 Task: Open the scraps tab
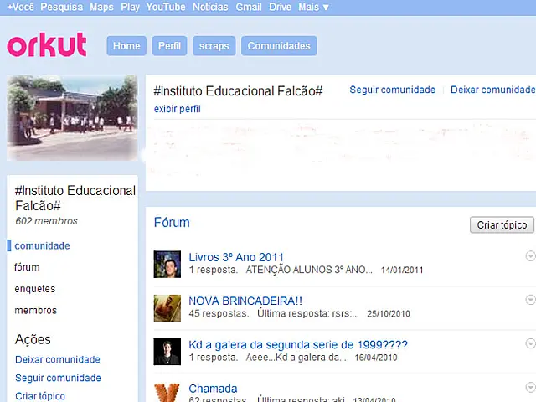tap(214, 46)
